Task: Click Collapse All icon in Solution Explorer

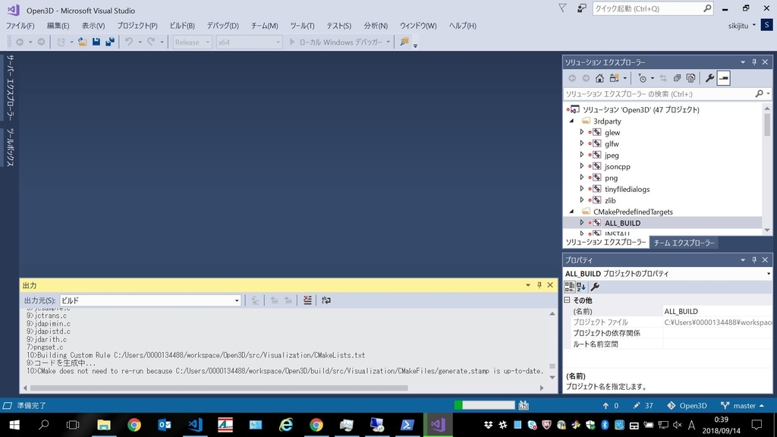Action: click(677, 78)
